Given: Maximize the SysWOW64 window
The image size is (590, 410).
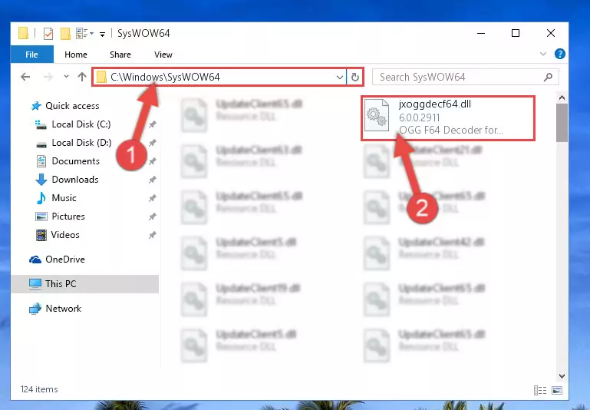Looking at the screenshot, I should tap(516, 33).
